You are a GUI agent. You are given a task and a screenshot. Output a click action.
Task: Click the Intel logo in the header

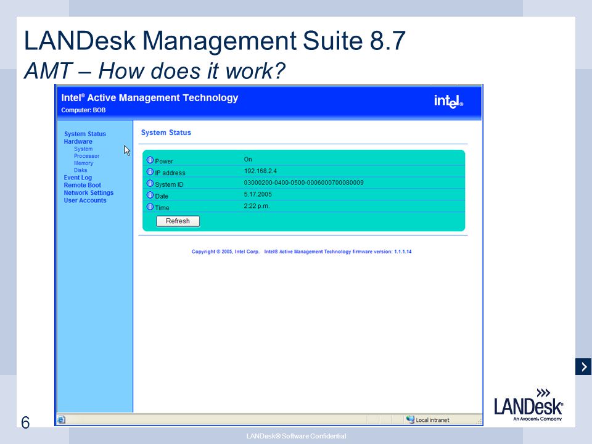tap(448, 101)
